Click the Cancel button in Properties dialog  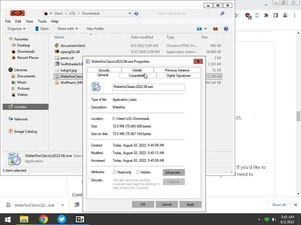pos(167,204)
